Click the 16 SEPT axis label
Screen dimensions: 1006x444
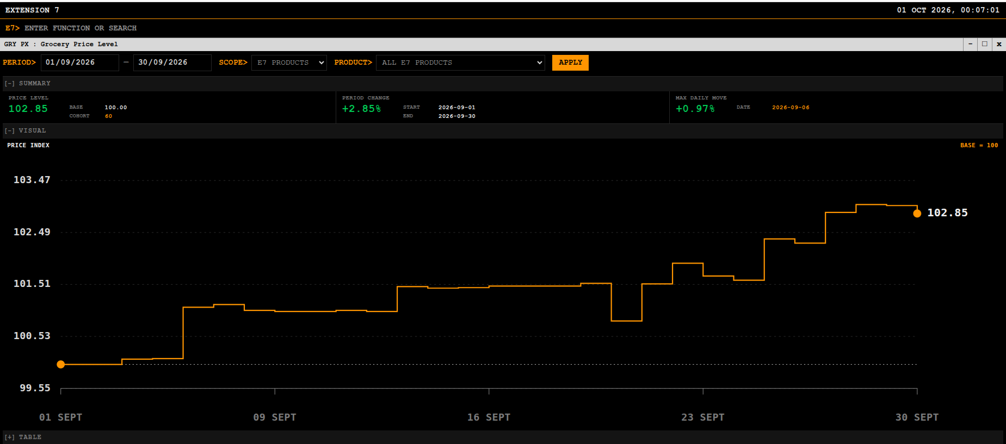[489, 417]
